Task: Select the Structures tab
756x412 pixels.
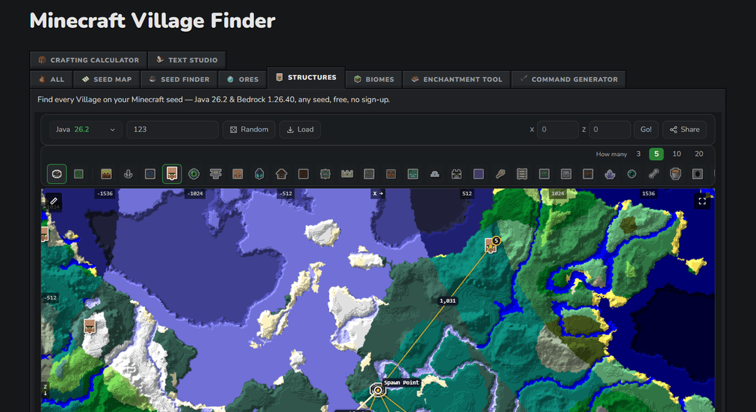Action: (x=306, y=78)
